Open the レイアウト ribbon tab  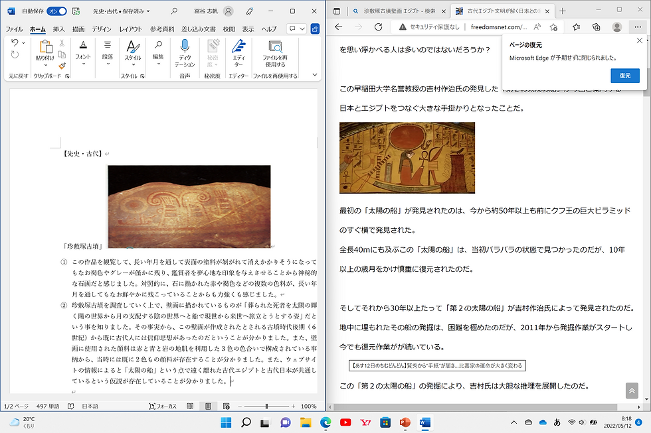(130, 29)
